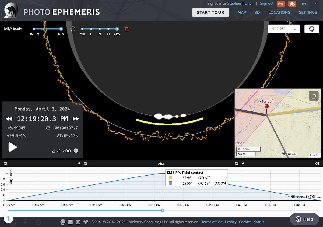Start playback with the play button
The image size is (323, 227).
12,147
